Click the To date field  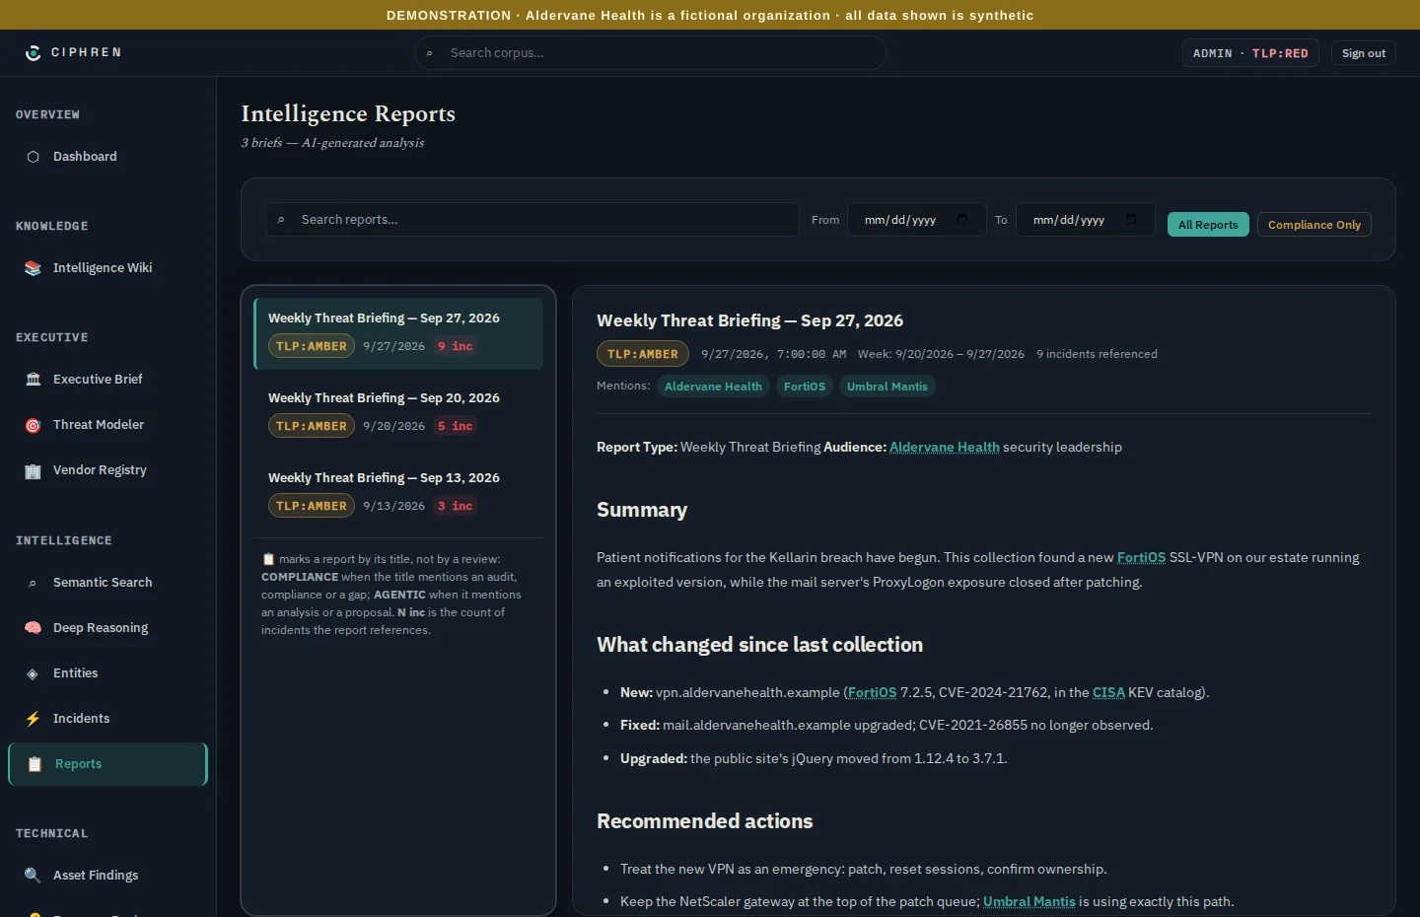1086,220
